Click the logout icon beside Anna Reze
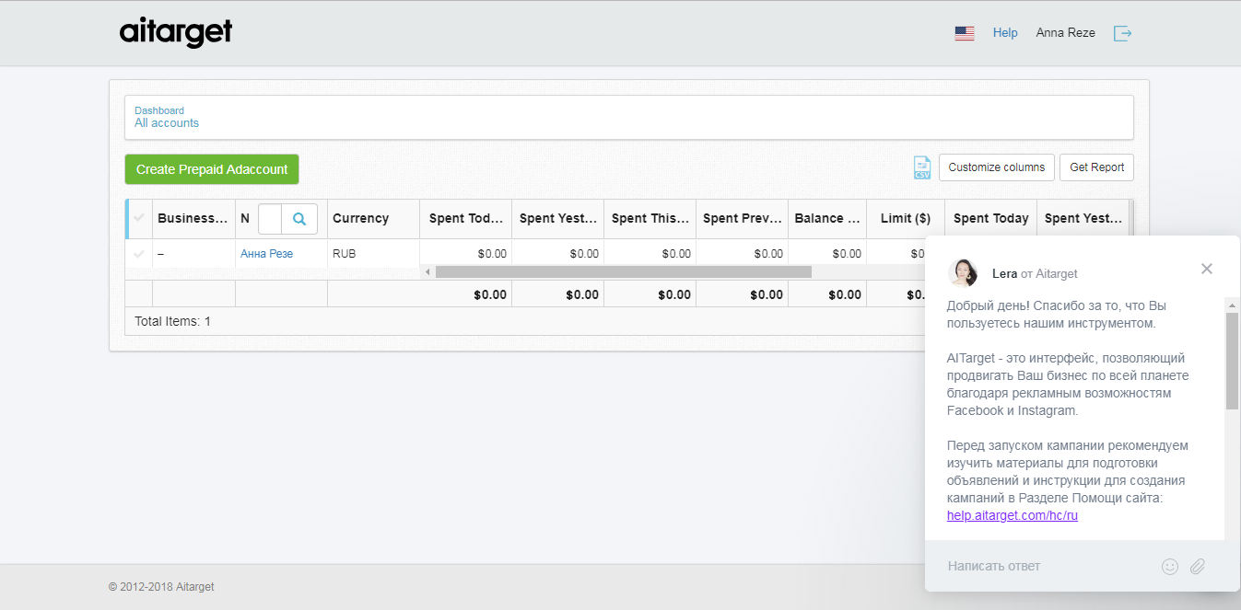This screenshot has width=1241, height=610. pos(1122,33)
